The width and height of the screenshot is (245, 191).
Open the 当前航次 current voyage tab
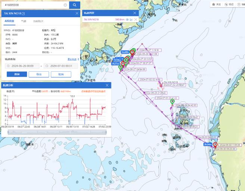(x=38, y=21)
